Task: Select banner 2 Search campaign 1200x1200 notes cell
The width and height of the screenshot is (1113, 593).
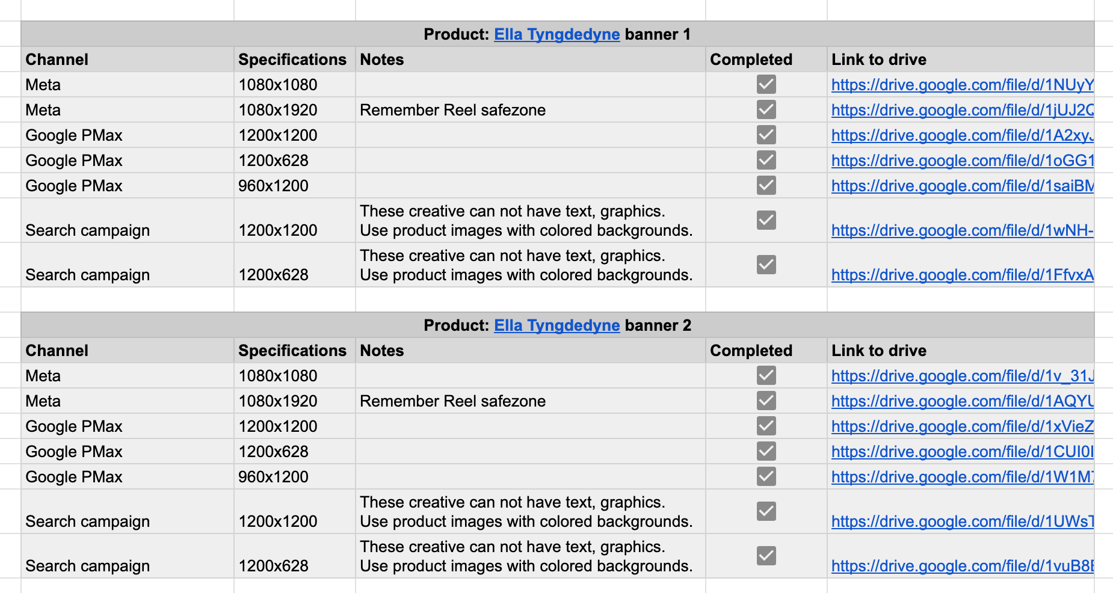Action: pos(531,512)
